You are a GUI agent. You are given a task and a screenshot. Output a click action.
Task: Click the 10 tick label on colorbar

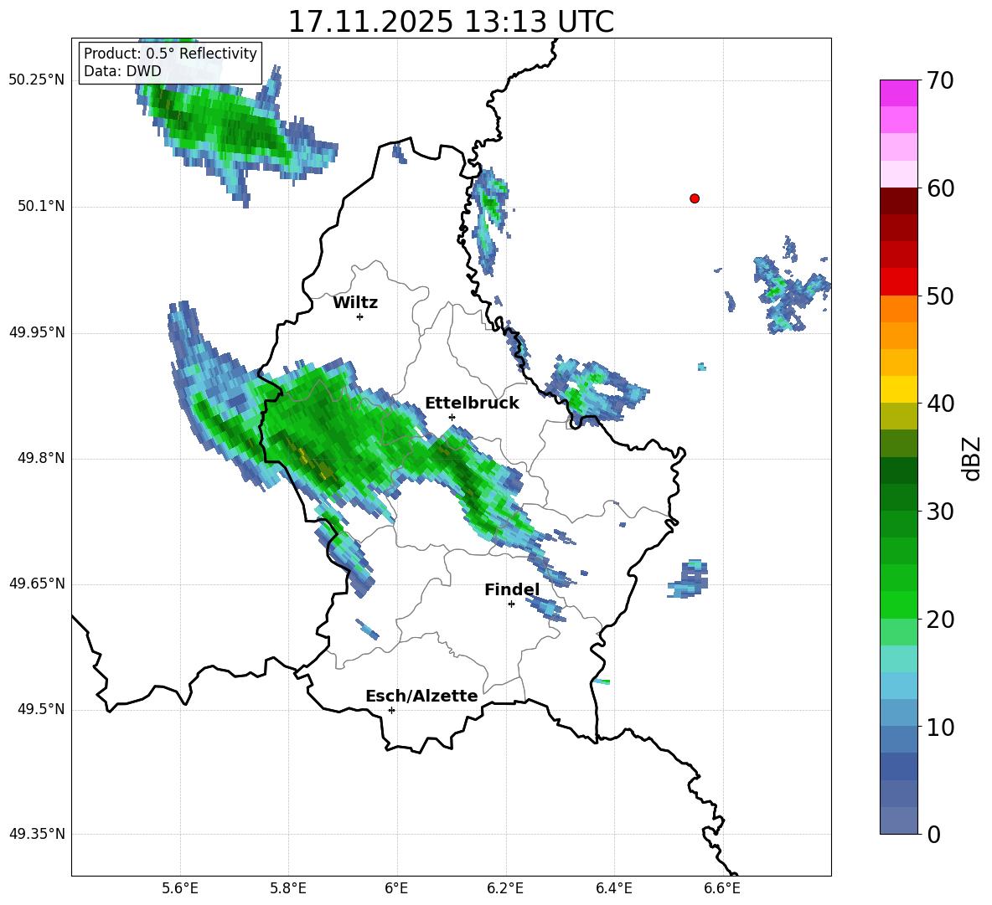940,727
